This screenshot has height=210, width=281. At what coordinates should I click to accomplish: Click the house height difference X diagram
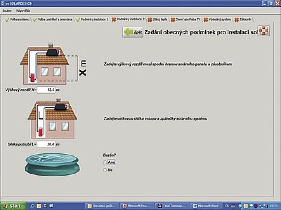pos(53,64)
